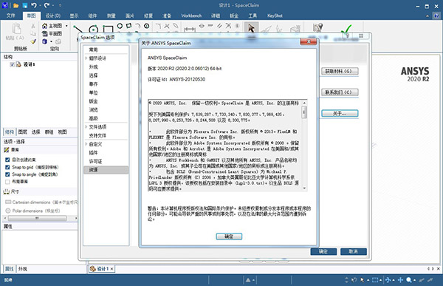Open the quick access toolbar customize dropdown
Image resolution: width=443 pixels, height=286 pixels.
(61, 5)
